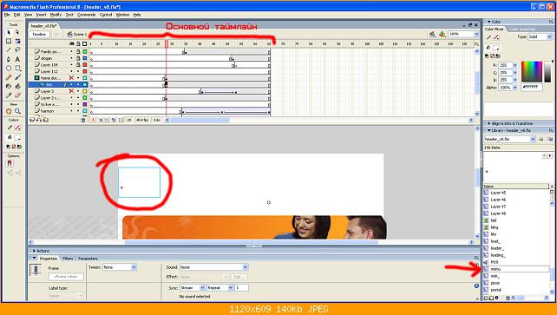Select the Ink Bottle tool
This screenshot has width=557, height=315.
(x=9, y=86)
